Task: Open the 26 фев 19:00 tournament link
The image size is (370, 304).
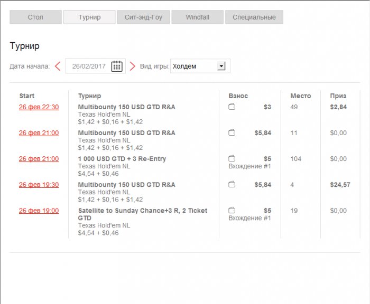Action: click(39, 211)
